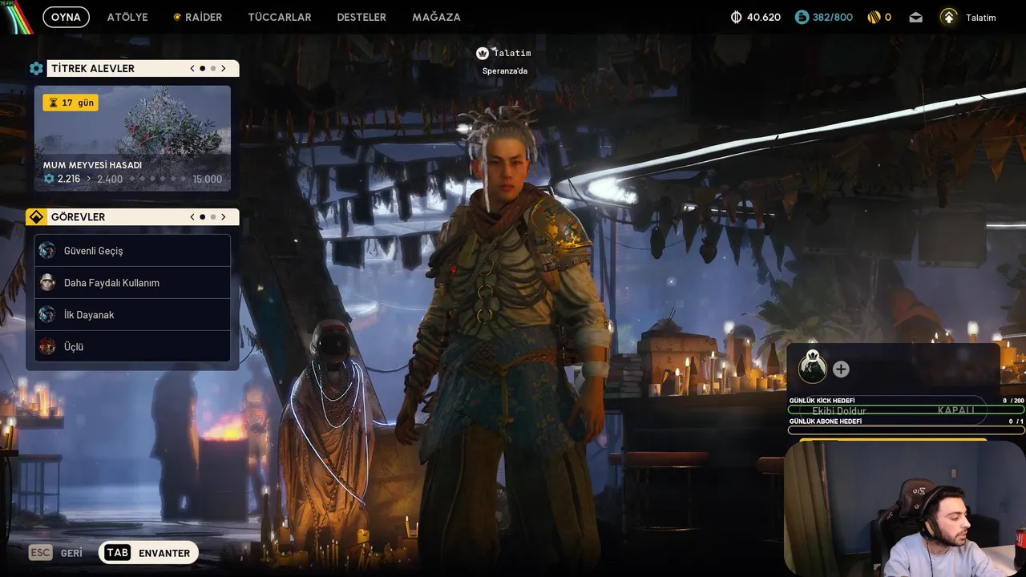The width and height of the screenshot is (1026, 577).
Task: Click the Speranza'da location text
Action: [x=505, y=71]
